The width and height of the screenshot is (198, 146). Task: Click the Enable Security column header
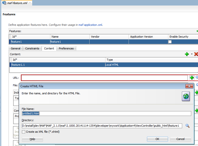click(x=183, y=37)
